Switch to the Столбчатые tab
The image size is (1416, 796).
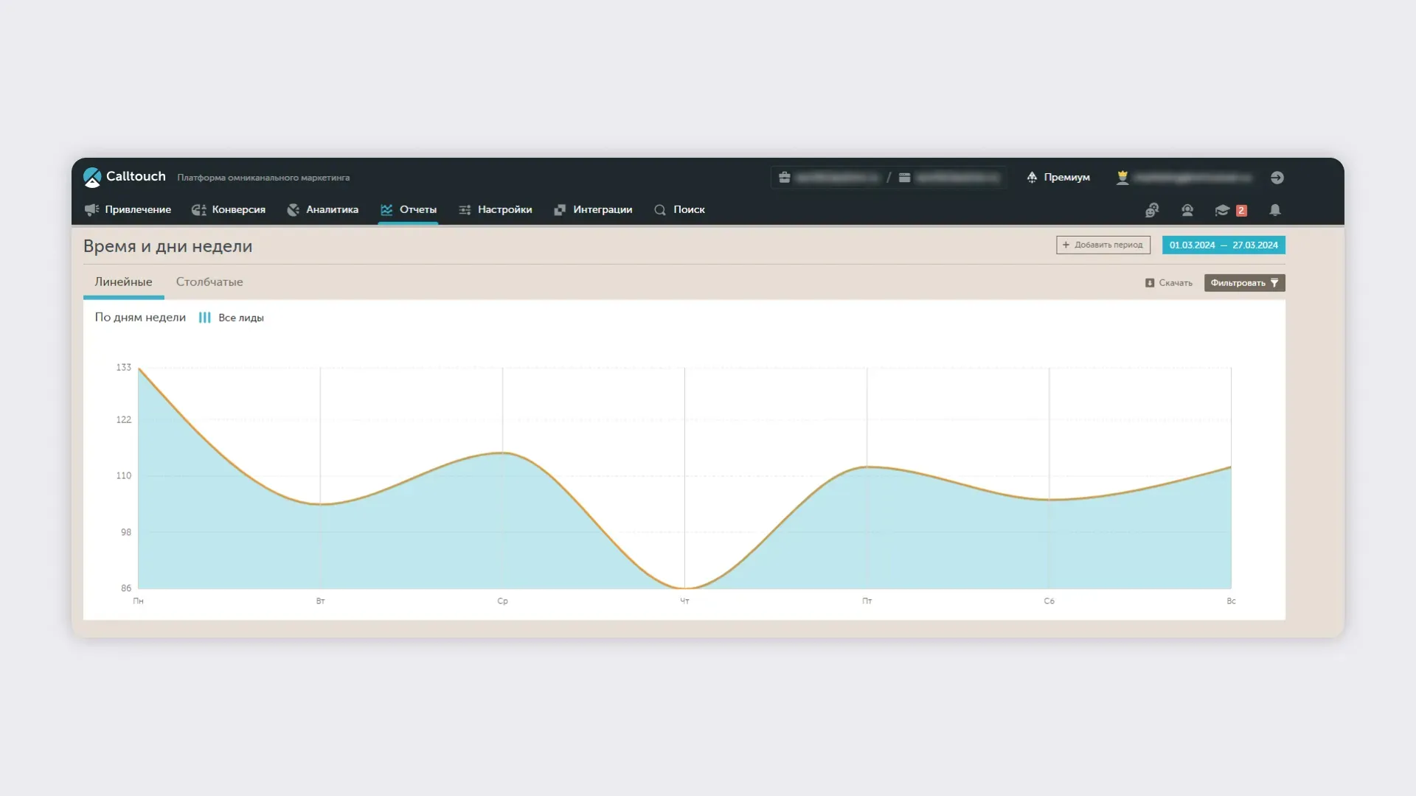(x=209, y=282)
